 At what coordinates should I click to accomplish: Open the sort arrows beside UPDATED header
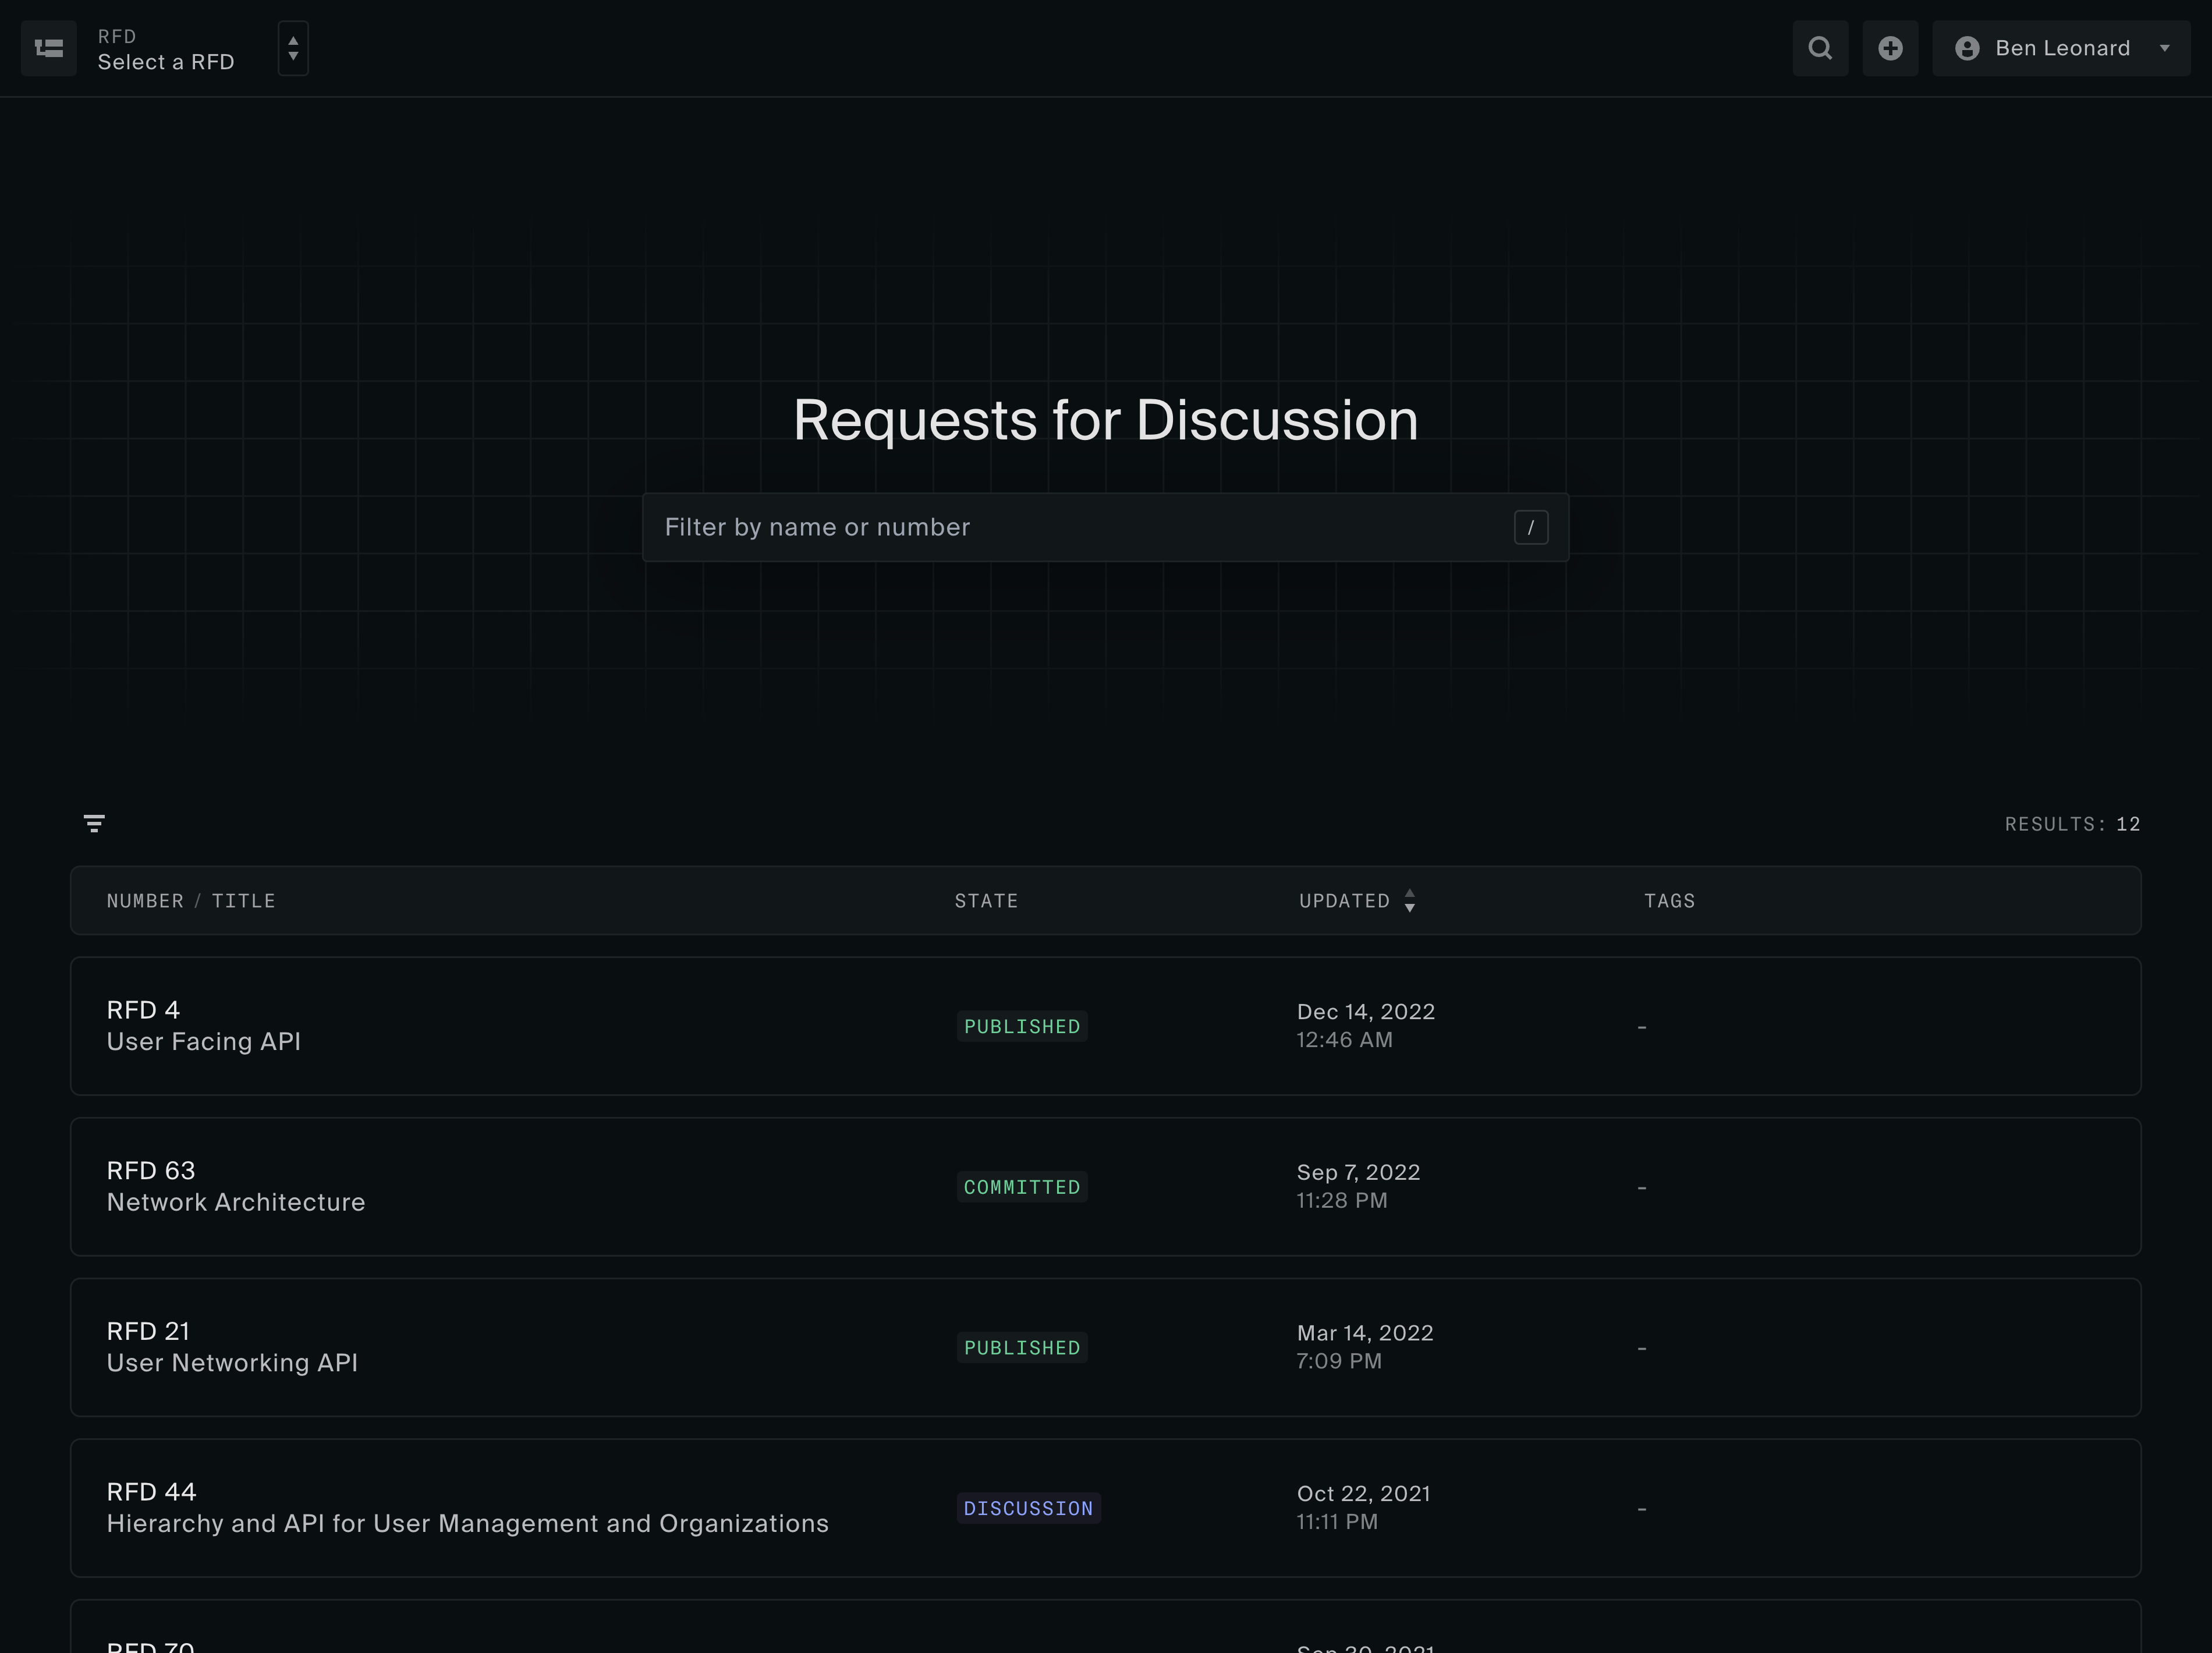1410,901
